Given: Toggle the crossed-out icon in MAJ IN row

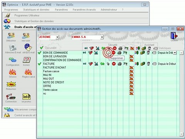Looking at the screenshot, I should [131, 75].
